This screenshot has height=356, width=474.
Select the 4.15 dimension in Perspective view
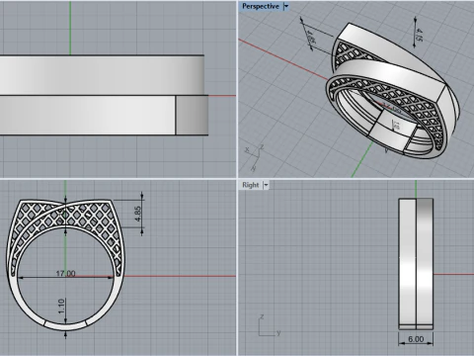[419, 35]
